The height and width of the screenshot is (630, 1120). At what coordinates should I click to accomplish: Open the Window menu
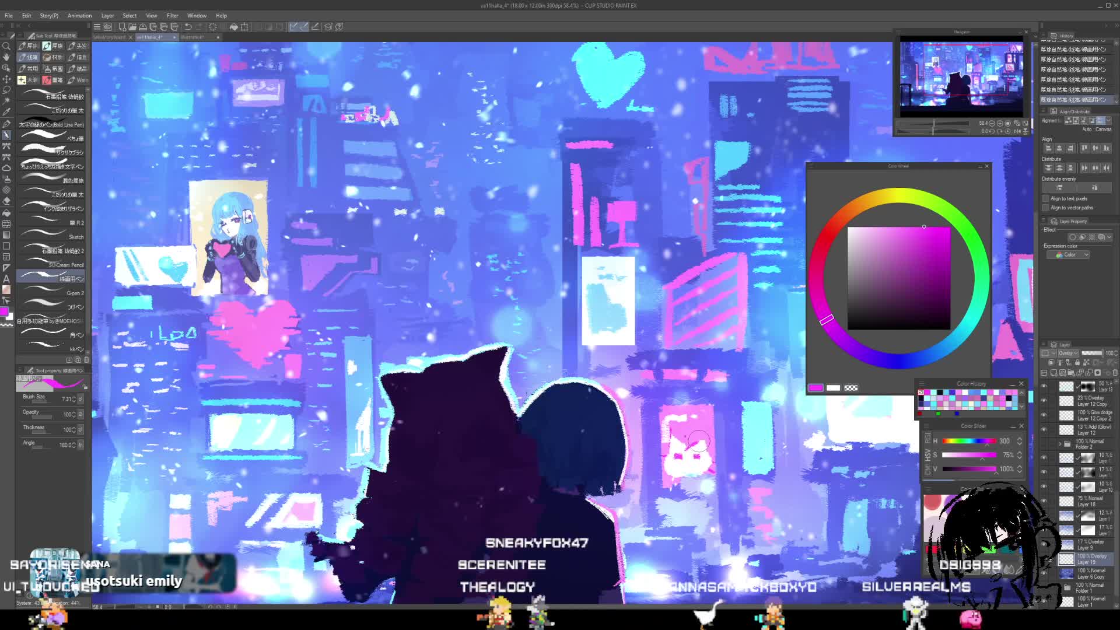pos(197,16)
